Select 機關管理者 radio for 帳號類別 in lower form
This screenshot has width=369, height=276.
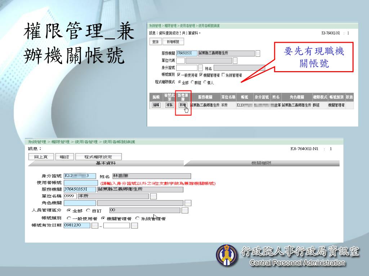[103, 218]
